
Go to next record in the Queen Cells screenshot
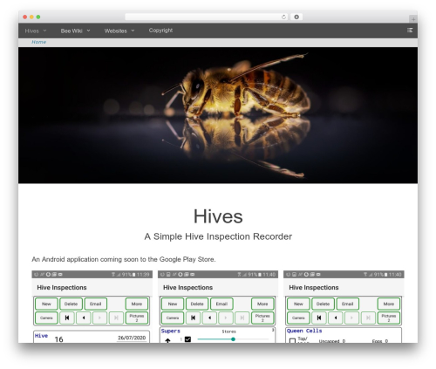click(x=351, y=318)
